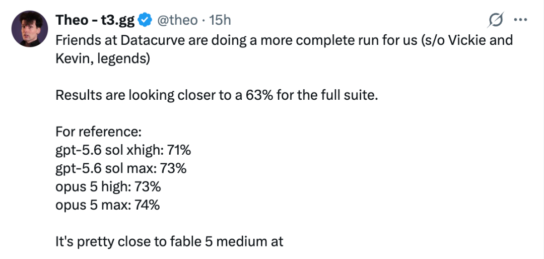This screenshot has height=259, width=544.
Task: Open the 15h timestamp link
Action: [x=220, y=21]
